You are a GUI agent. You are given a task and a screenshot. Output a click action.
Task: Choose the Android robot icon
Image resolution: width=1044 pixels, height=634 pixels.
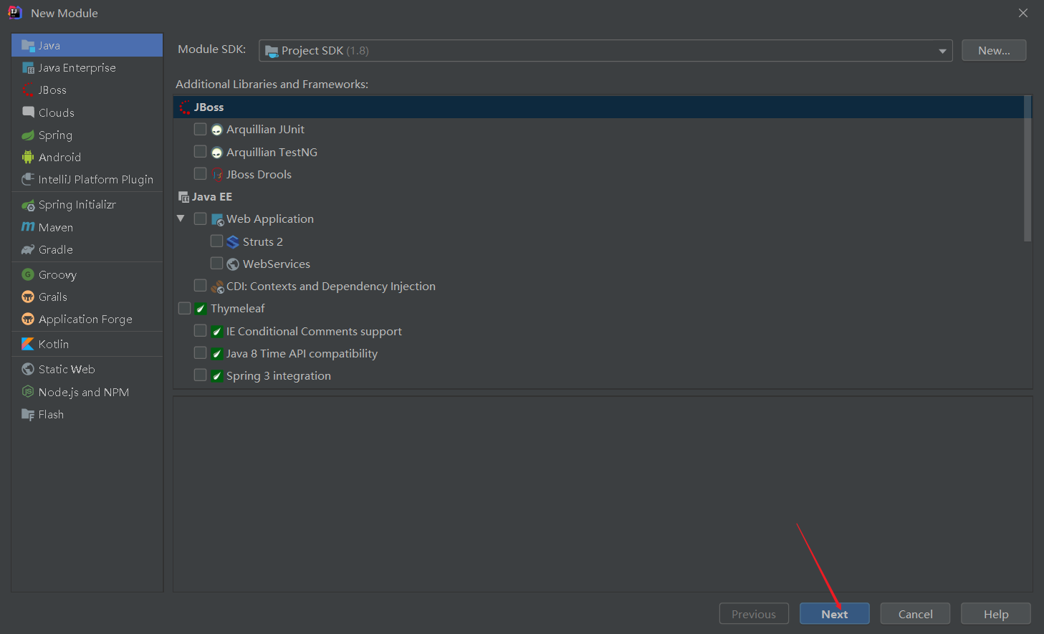pos(28,157)
